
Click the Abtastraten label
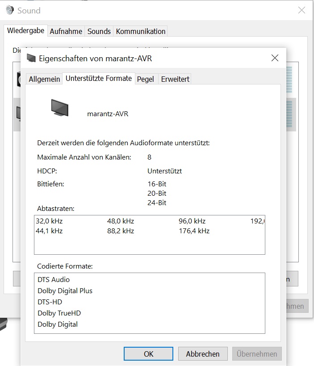coord(56,208)
